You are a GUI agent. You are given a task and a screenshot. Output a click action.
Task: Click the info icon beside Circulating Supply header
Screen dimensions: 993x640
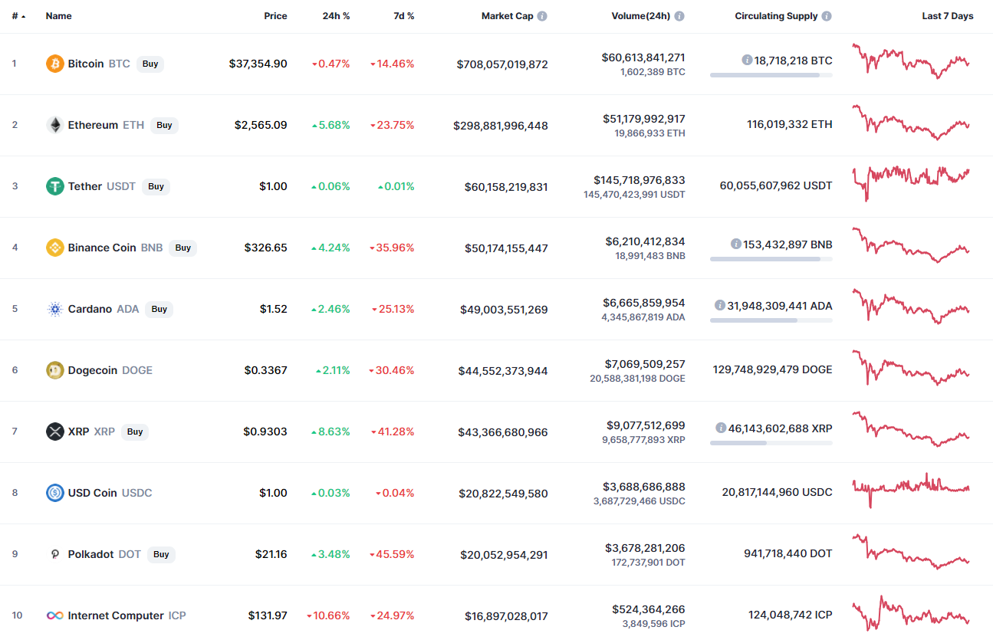pyautogui.click(x=827, y=16)
